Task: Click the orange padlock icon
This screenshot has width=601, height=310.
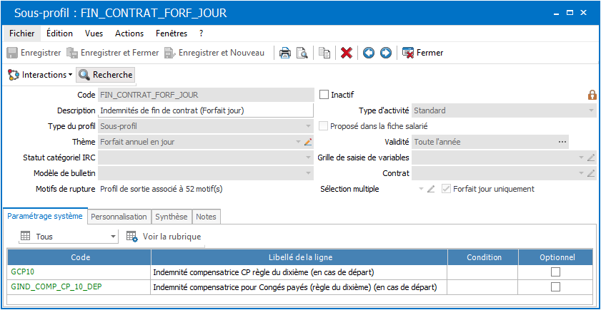Action: point(592,95)
